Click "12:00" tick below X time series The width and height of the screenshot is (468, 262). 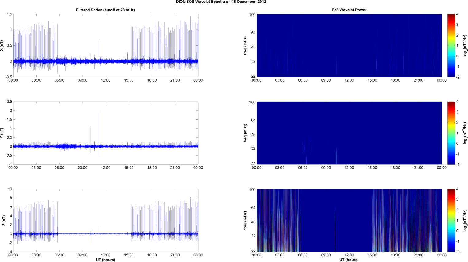(106, 80)
